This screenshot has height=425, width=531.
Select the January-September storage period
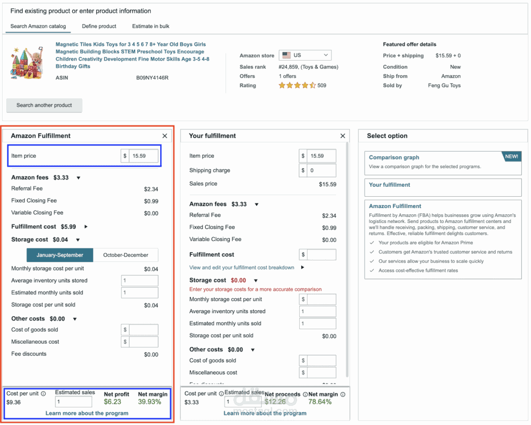pos(60,255)
